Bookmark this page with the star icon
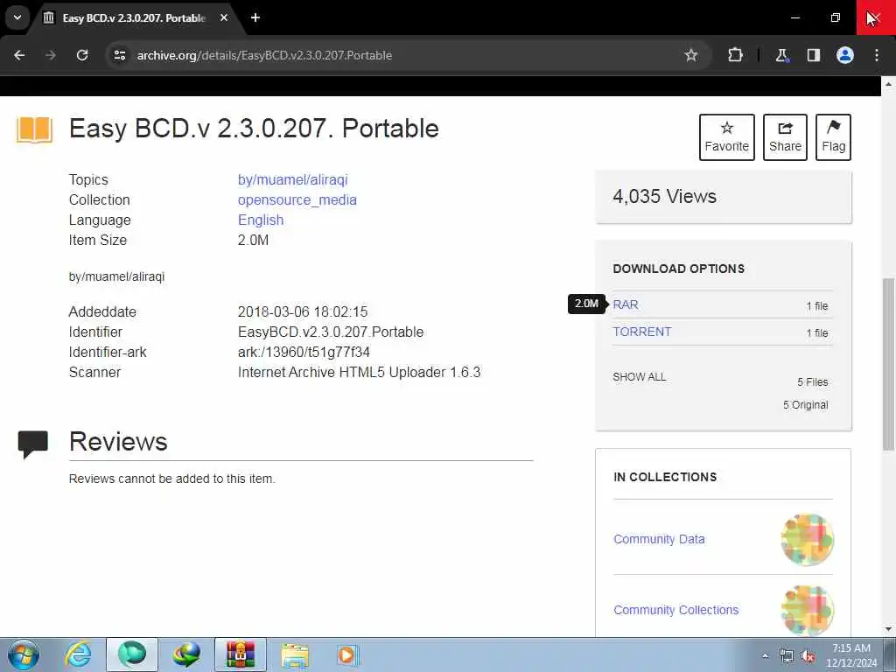Viewport: 896px width, 672px height. [x=691, y=55]
